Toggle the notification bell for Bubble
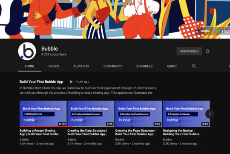Viewport: 230px width, 154px height. 207,51
